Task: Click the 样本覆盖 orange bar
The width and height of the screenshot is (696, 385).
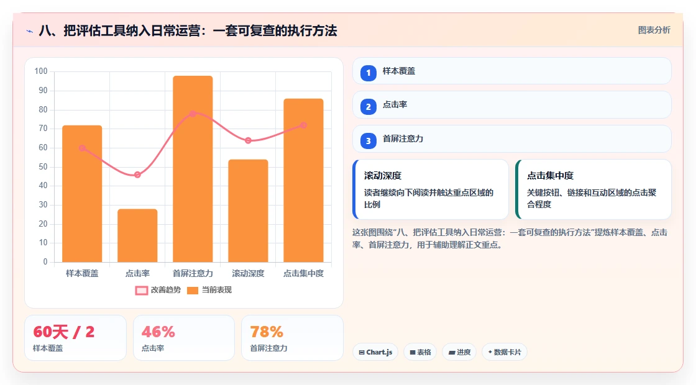Action: click(82, 194)
